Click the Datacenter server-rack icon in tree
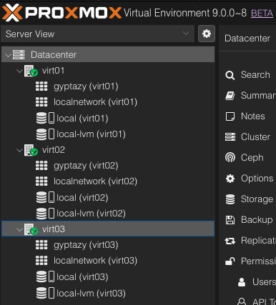This screenshot has height=305, width=276. (19, 55)
